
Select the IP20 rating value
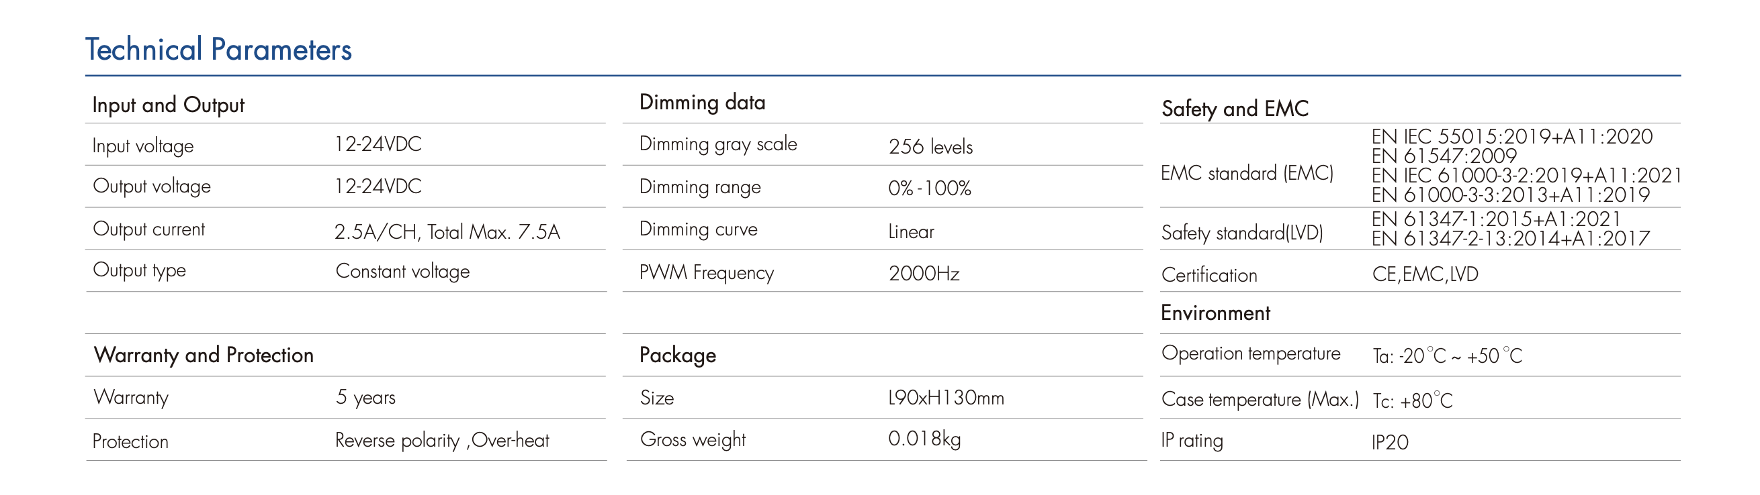(x=1390, y=443)
